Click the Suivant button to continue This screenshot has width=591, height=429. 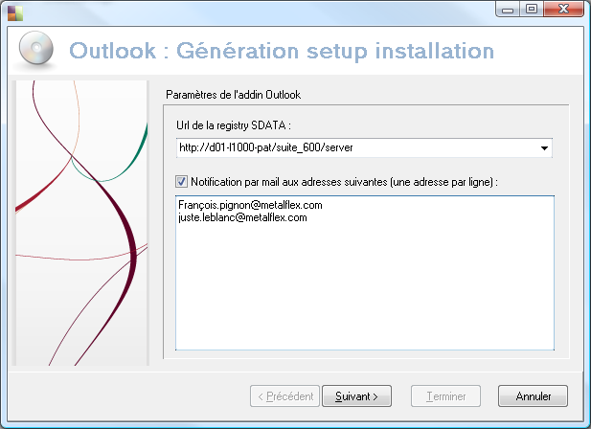click(x=356, y=396)
